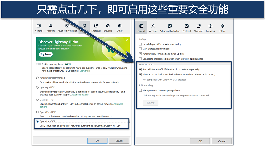Click the Network Lock section heading
This screenshot has width=265, height=146.
pos(145,64)
